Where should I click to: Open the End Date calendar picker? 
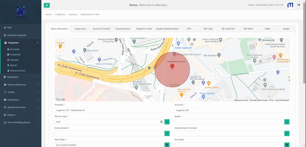point(287,145)
